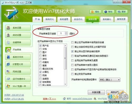Screen dimensions: 132x104
Task: Switch to 系统美化 tab
Action: 107,19
